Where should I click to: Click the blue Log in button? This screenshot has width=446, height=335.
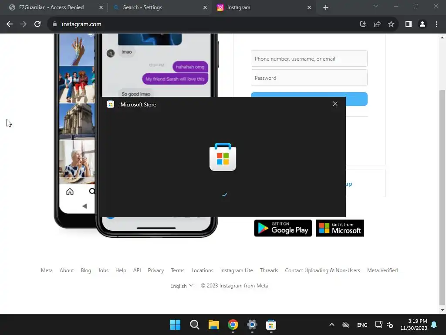pos(356,99)
